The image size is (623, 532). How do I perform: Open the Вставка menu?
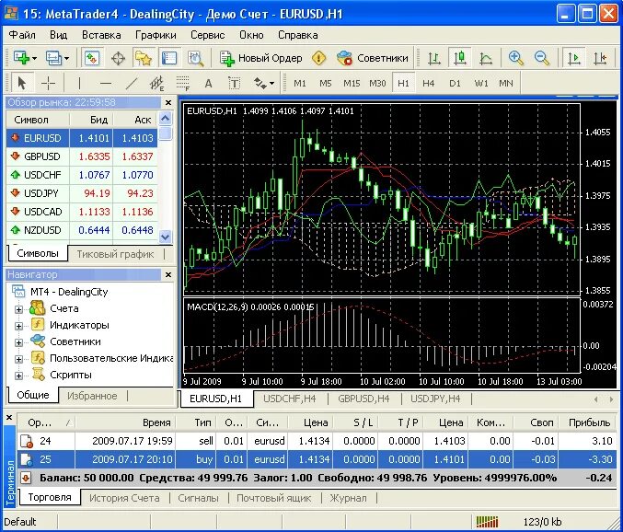tap(101, 35)
